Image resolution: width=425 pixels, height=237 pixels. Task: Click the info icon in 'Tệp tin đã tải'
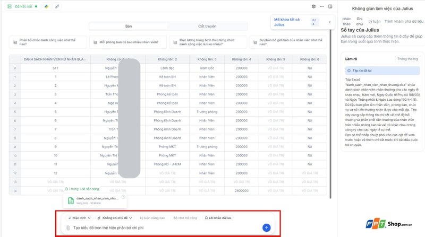tap(349, 71)
